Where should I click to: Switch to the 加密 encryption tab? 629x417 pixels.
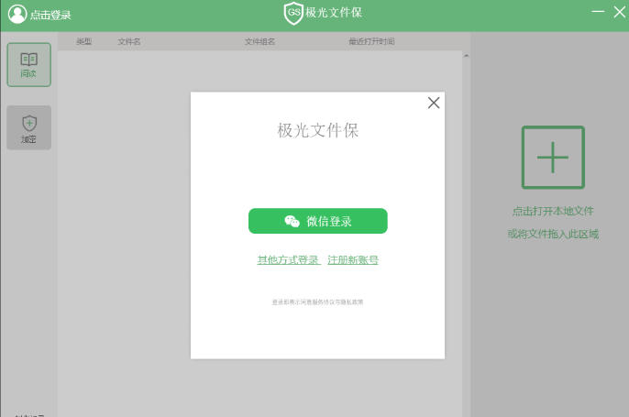29,127
